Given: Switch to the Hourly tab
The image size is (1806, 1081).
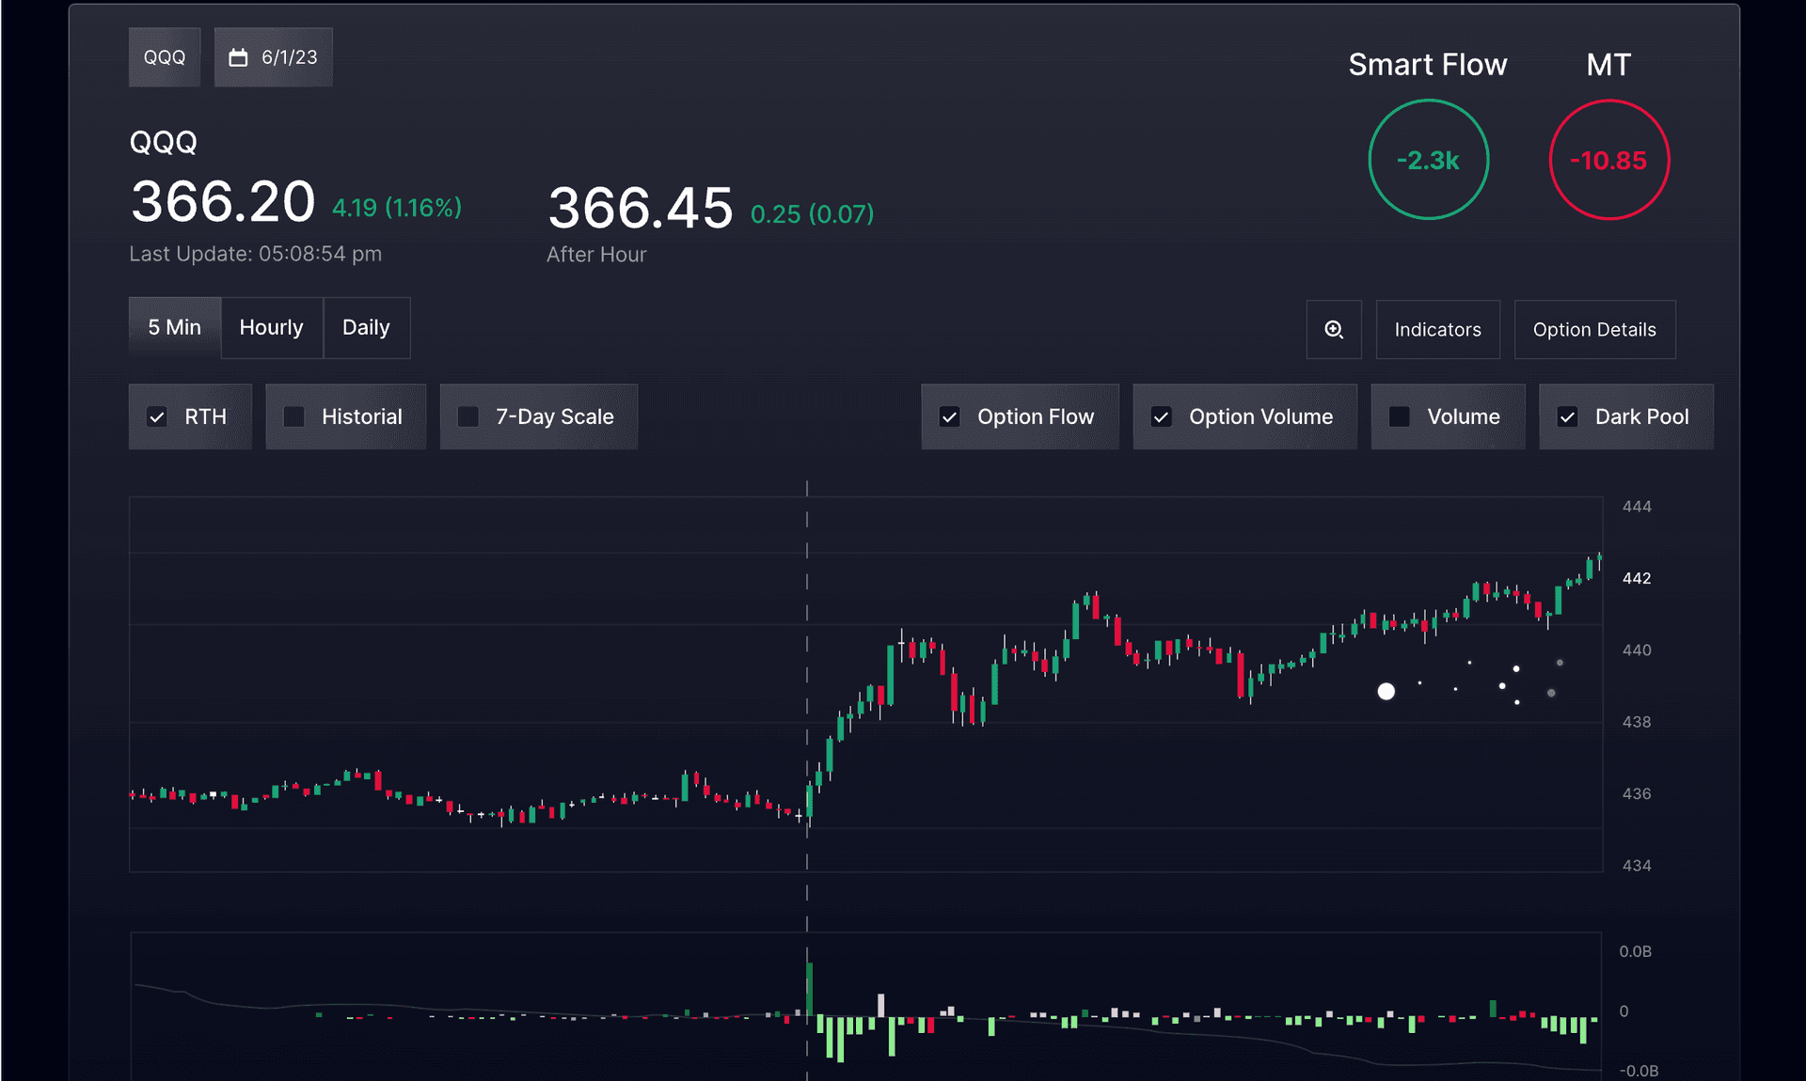Looking at the screenshot, I should coord(272,327).
